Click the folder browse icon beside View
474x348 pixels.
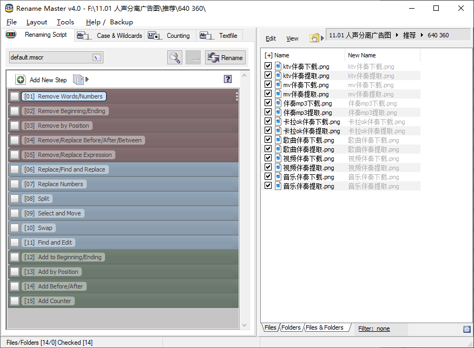314,38
